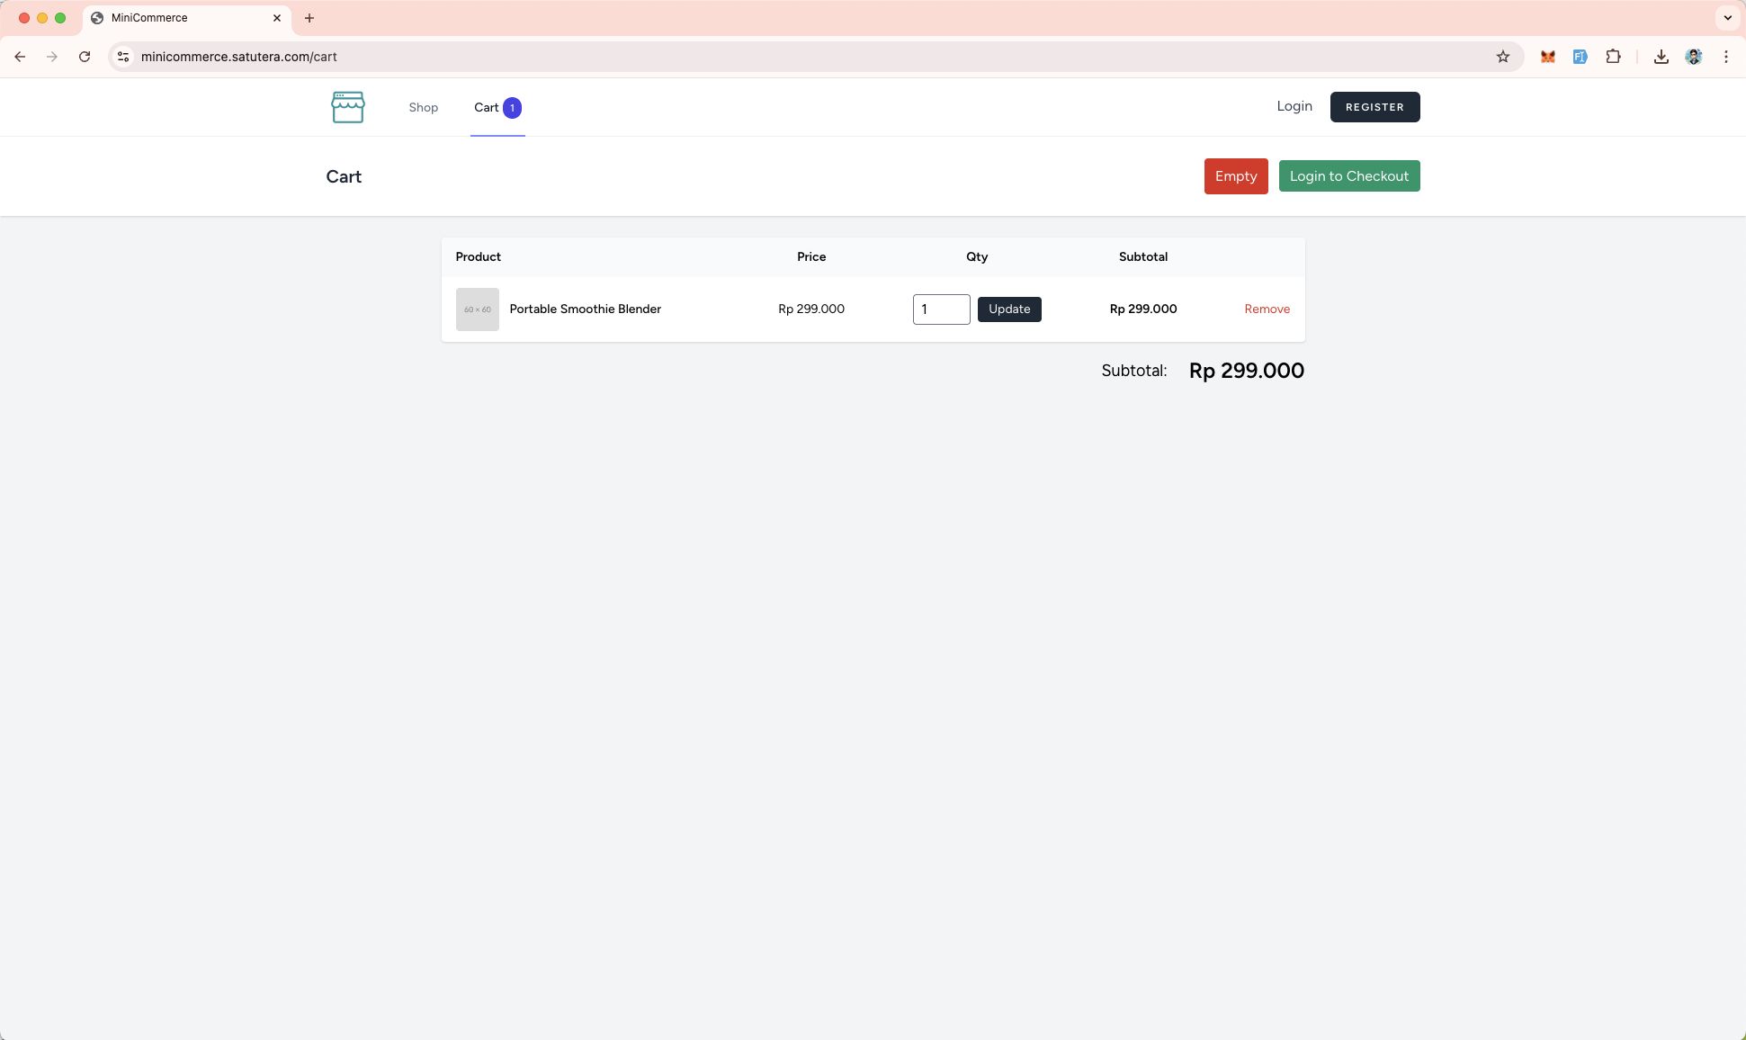This screenshot has width=1746, height=1040.
Task: View site information icon in address bar
Action: click(x=123, y=57)
